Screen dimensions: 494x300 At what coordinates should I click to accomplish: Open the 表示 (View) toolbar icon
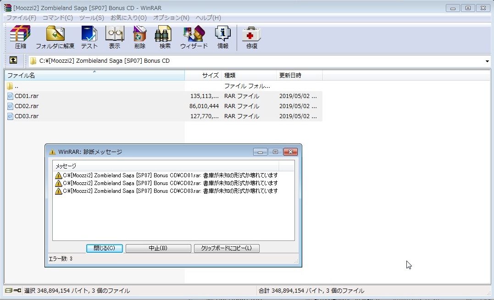click(115, 37)
